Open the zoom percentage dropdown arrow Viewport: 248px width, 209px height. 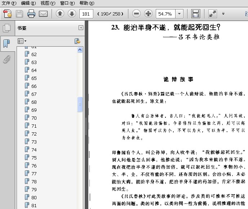coord(179,14)
